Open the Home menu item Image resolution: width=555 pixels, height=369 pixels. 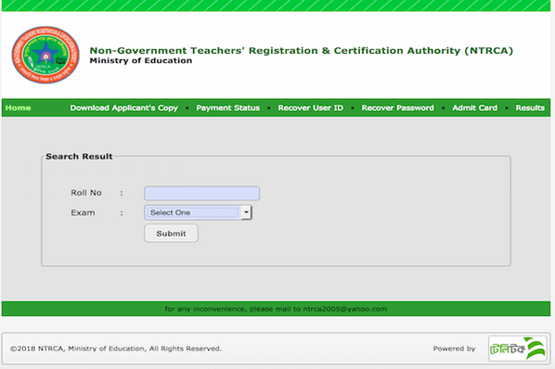click(18, 108)
